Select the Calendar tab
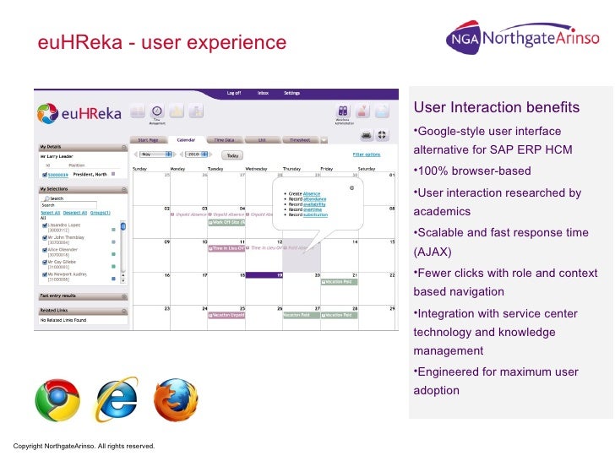 186,140
